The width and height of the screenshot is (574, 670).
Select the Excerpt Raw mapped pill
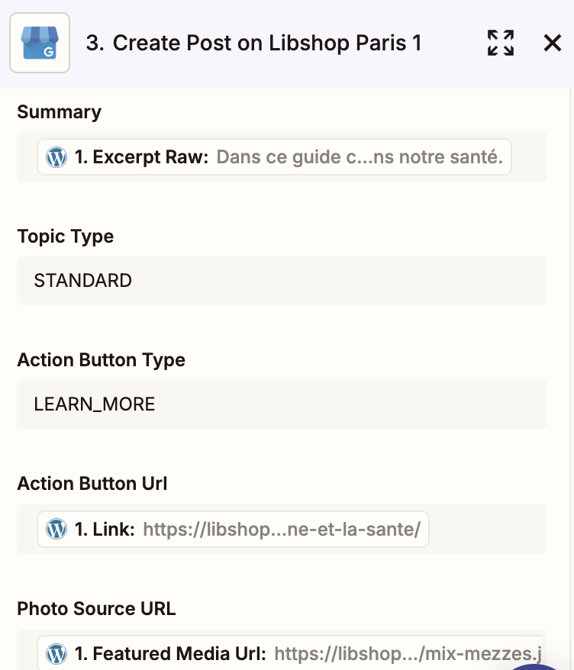[x=274, y=157]
